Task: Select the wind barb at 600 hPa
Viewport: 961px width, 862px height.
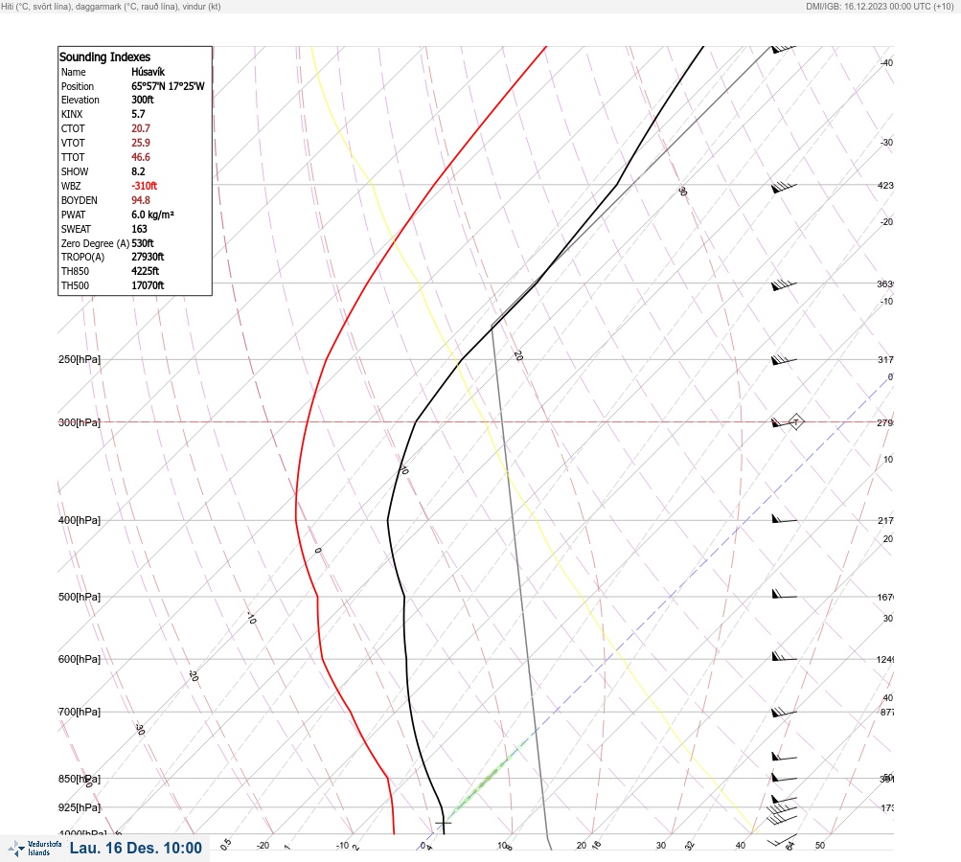Action: pos(784,657)
